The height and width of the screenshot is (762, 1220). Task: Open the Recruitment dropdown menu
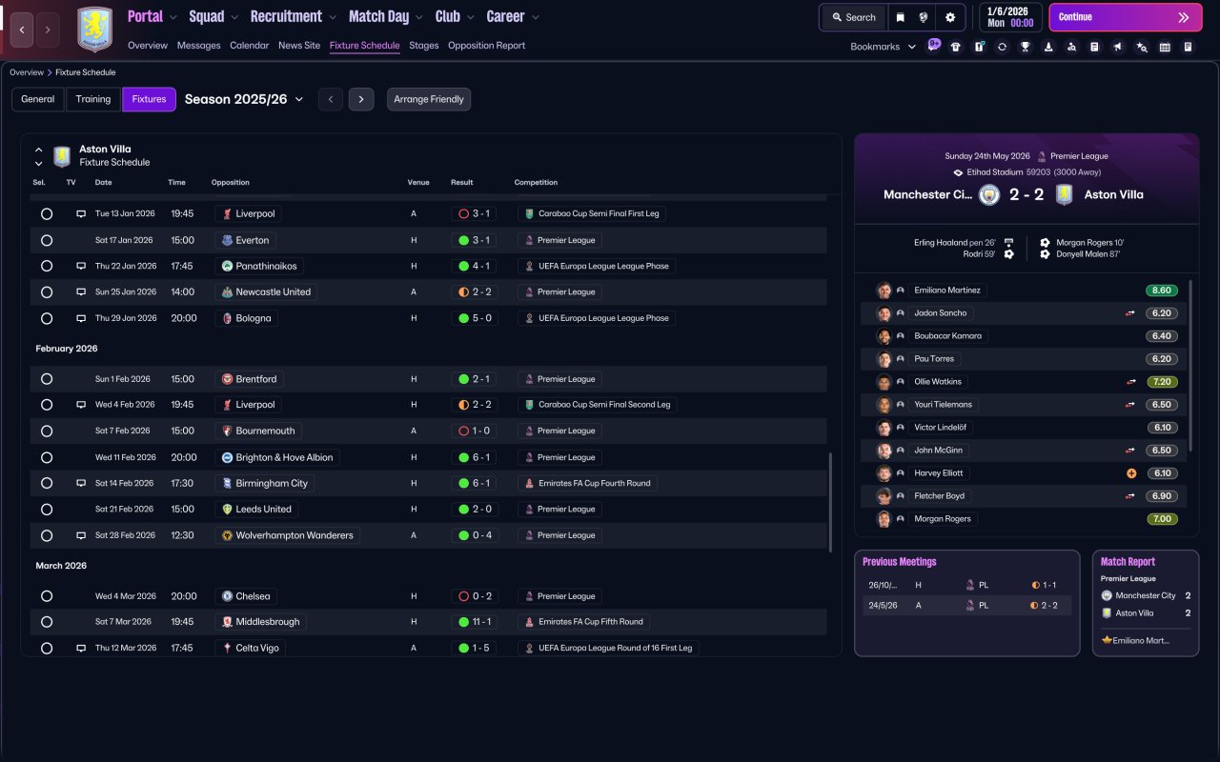(294, 16)
